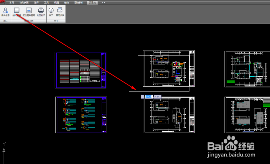Select the drawing sheet with cyan wiring diagrams
Screen dimensions: 270x164
pos(81,115)
